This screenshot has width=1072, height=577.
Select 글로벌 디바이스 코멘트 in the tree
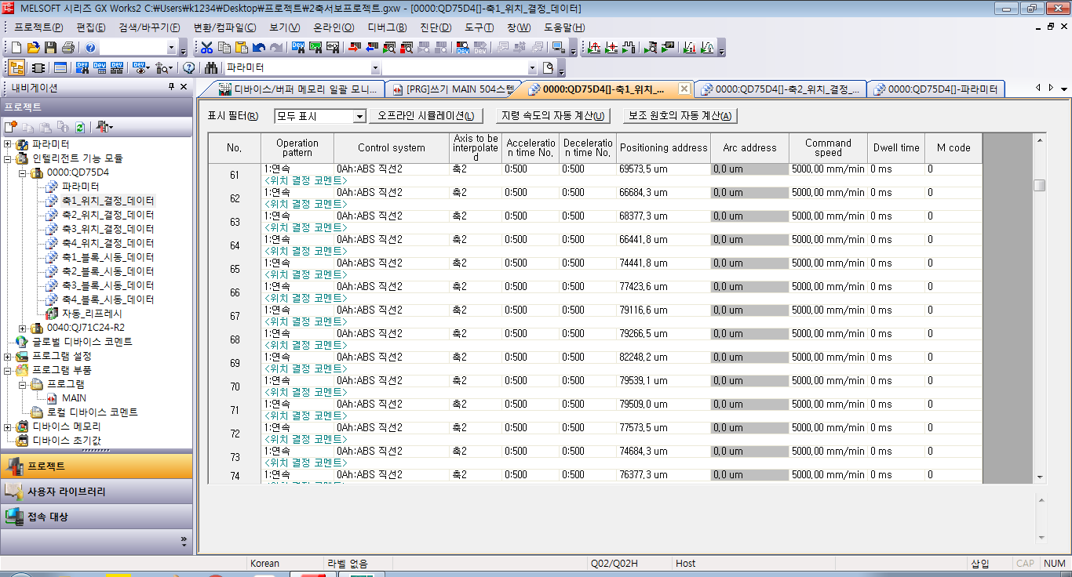click(82, 342)
